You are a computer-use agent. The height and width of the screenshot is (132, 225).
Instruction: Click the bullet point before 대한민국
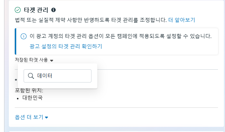click(x=18, y=99)
